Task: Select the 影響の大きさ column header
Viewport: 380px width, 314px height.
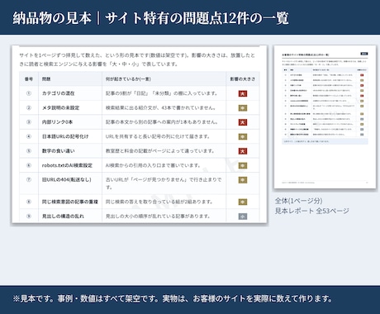Action: (243, 79)
